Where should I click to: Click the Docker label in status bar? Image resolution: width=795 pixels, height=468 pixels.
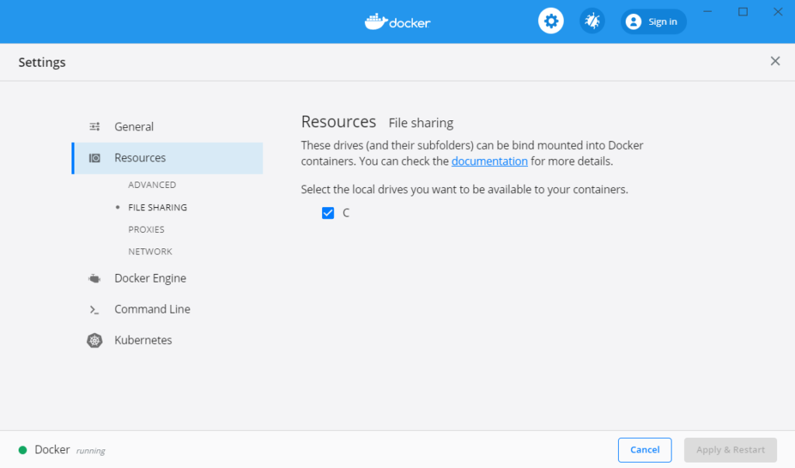point(52,449)
